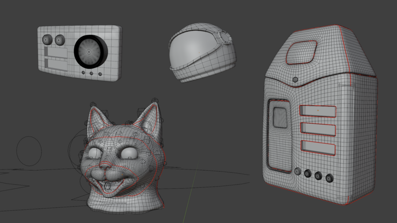Image resolution: width=397 pixels, height=223 pixels.
Task: Select the topmost horizontal slot on backpack
Action: 318,111
